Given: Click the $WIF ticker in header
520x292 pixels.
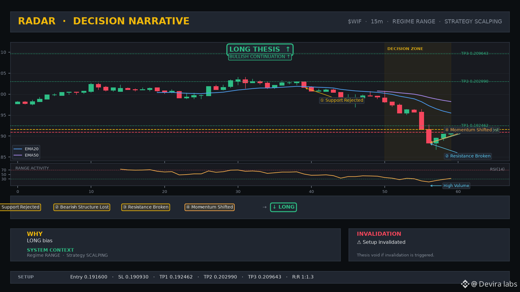Looking at the screenshot, I should tap(354, 22).
